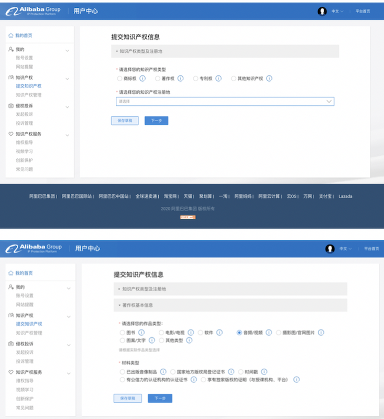
Task: Open the 请选择 registration place dropdown
Action: [225, 101]
